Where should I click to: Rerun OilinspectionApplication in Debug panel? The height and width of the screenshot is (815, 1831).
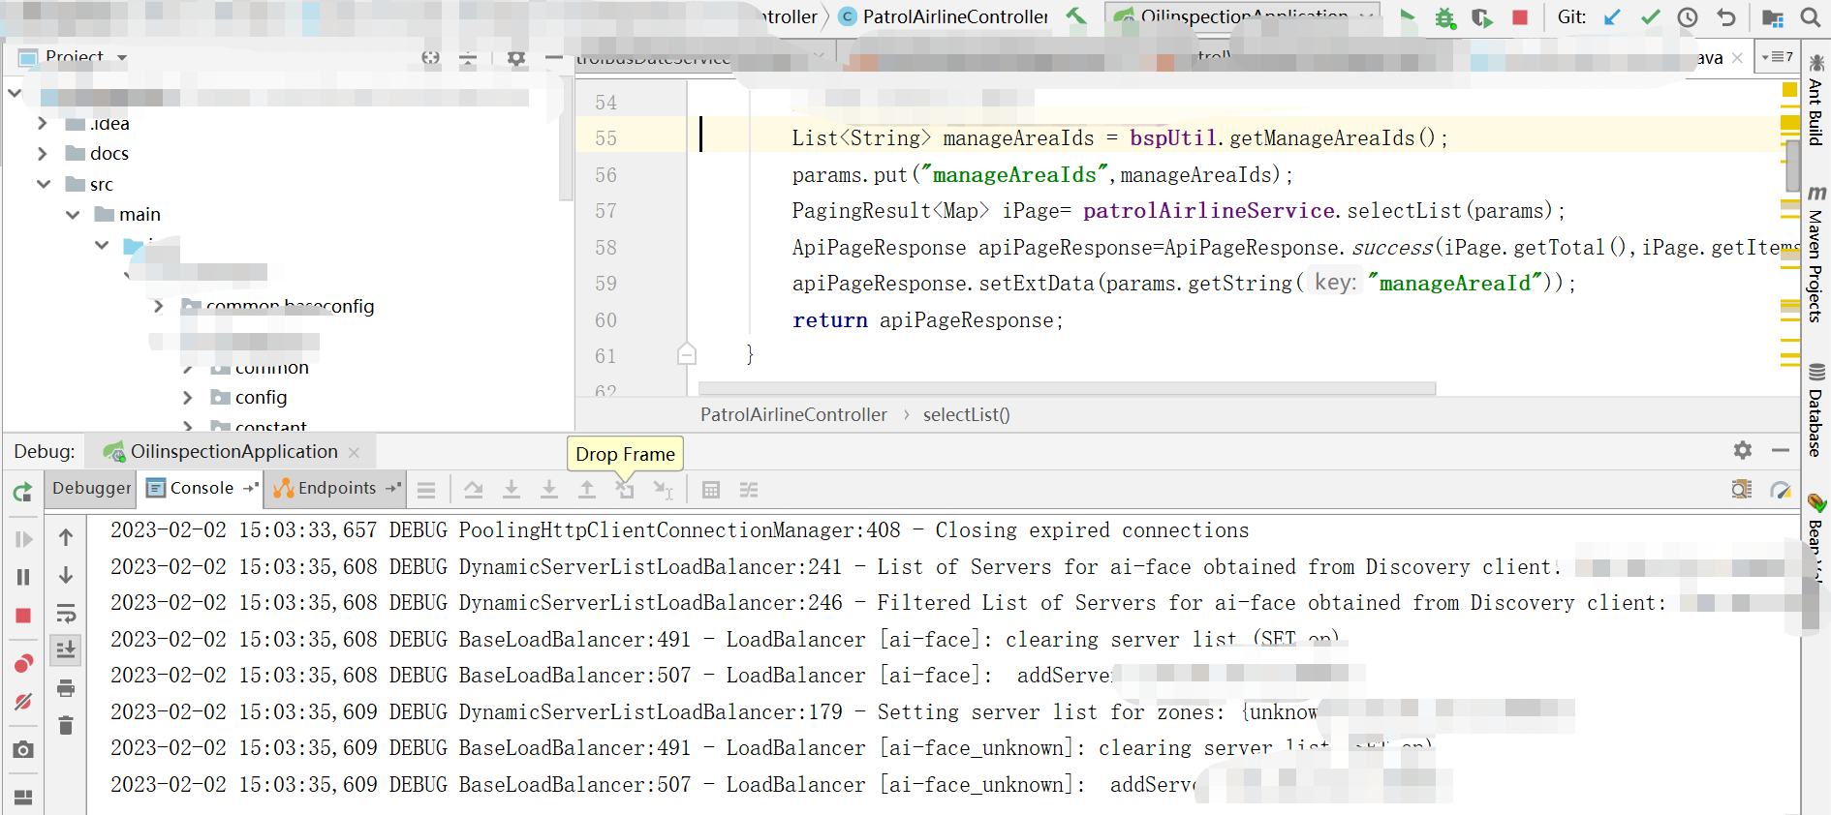tap(23, 492)
